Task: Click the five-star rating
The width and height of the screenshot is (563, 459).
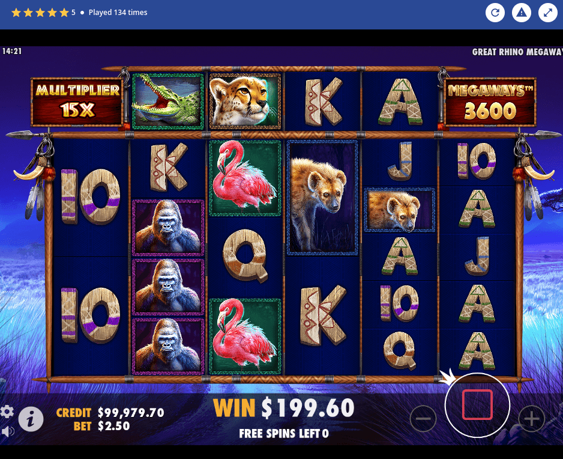Action: pos(40,13)
